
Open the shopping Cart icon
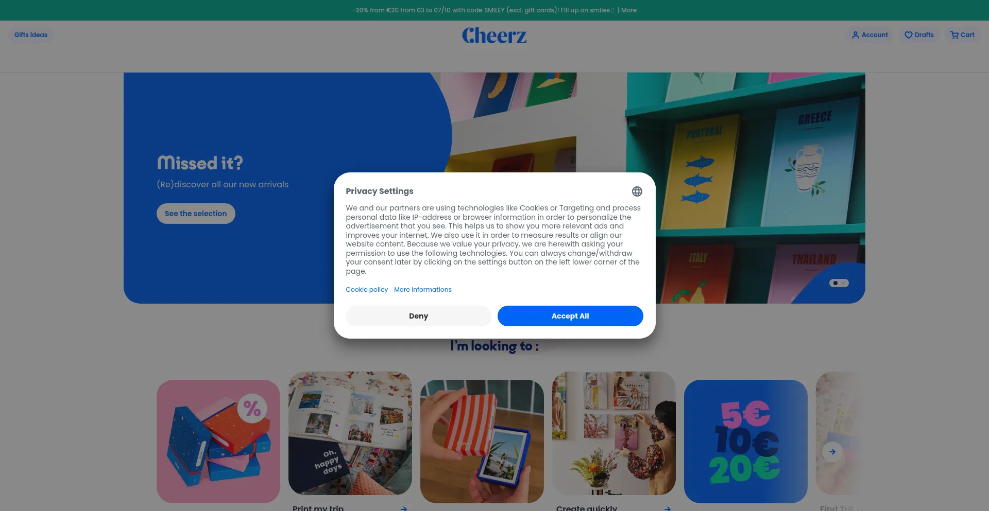pyautogui.click(x=954, y=35)
